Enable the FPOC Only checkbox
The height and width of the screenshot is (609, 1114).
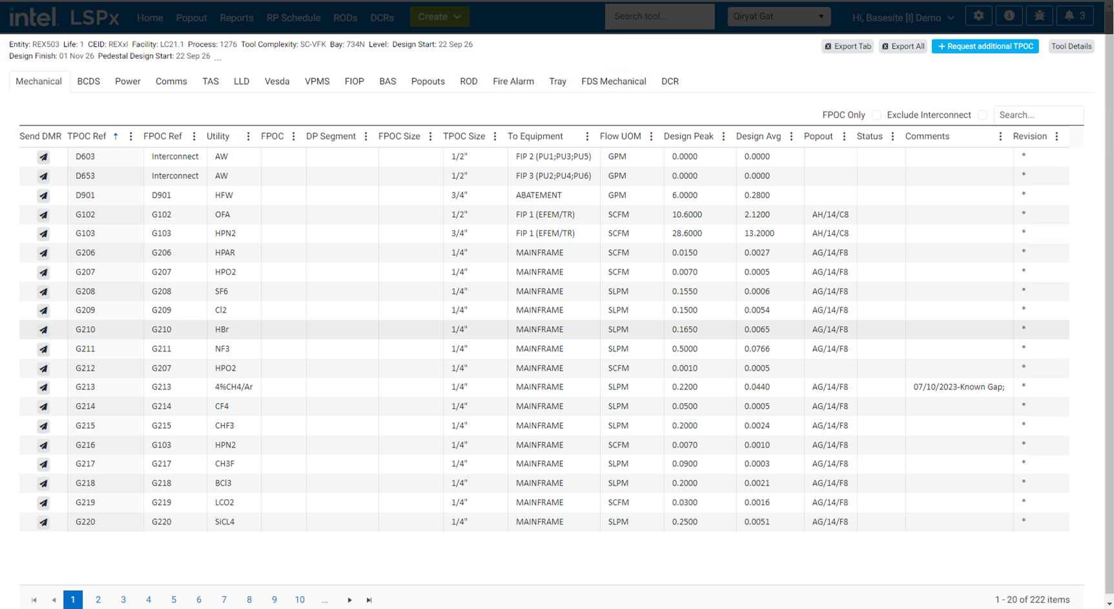tap(876, 115)
